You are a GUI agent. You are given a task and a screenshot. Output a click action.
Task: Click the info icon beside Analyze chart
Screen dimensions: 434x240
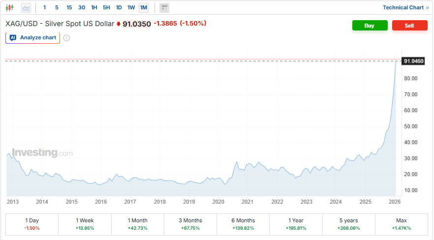click(66, 38)
